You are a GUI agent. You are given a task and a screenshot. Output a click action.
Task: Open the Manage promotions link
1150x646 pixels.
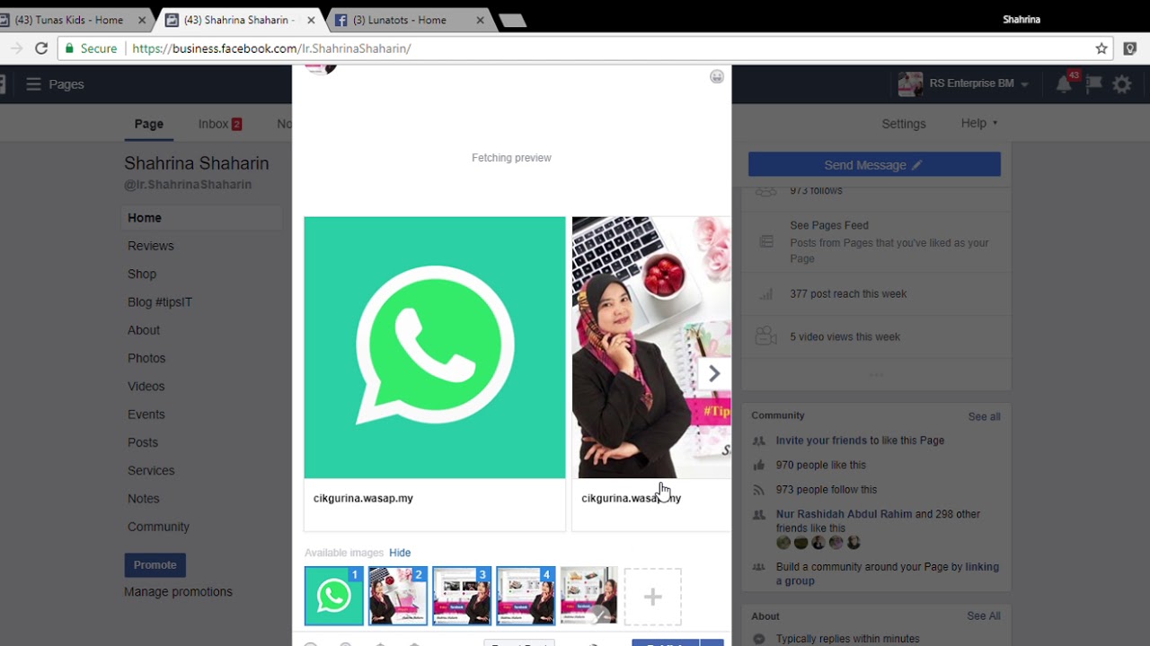tap(178, 591)
